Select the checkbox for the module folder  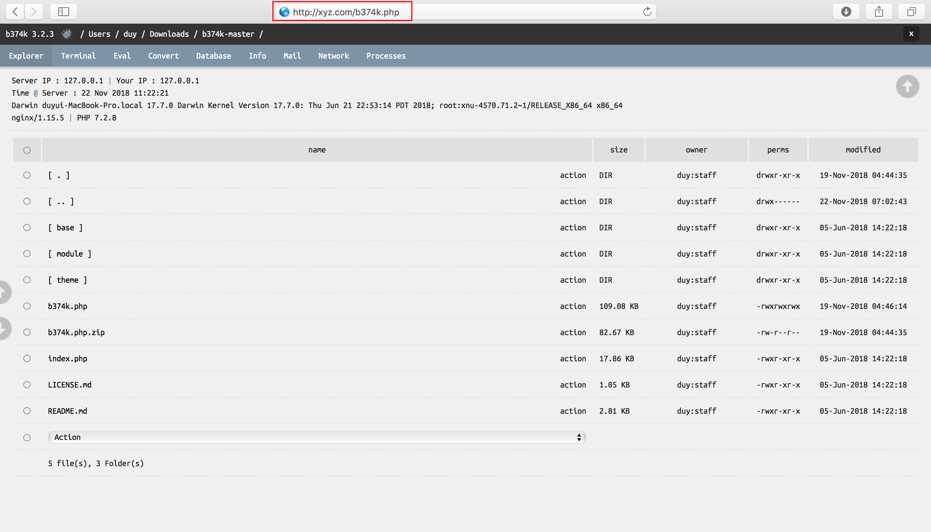pos(27,254)
